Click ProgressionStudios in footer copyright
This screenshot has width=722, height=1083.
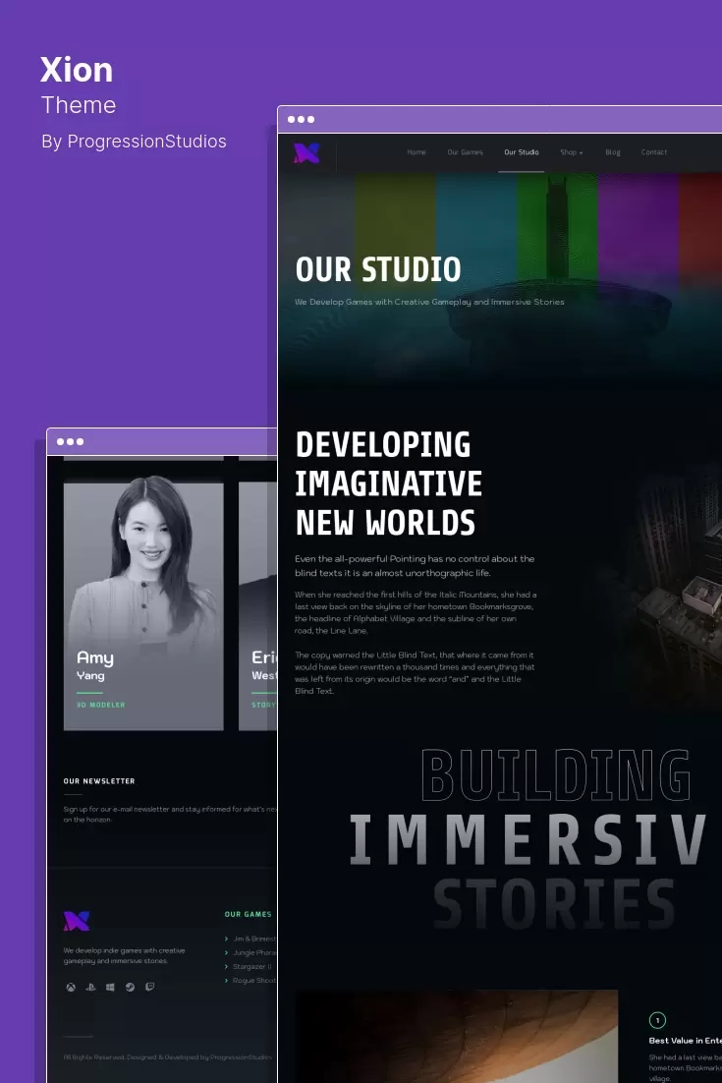[x=241, y=1056]
